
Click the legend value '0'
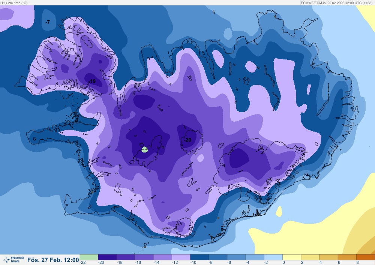click(283, 262)
